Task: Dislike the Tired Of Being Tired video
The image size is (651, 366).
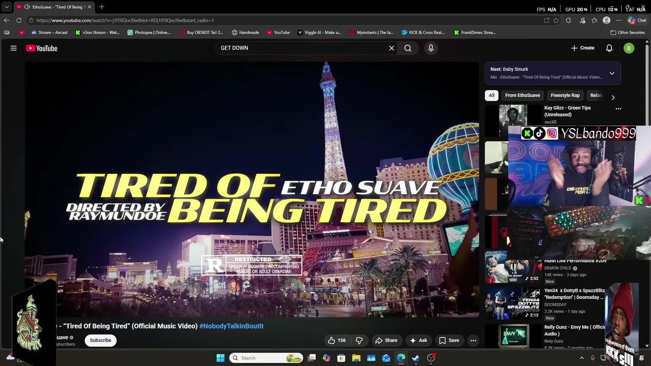Action: [x=359, y=341]
